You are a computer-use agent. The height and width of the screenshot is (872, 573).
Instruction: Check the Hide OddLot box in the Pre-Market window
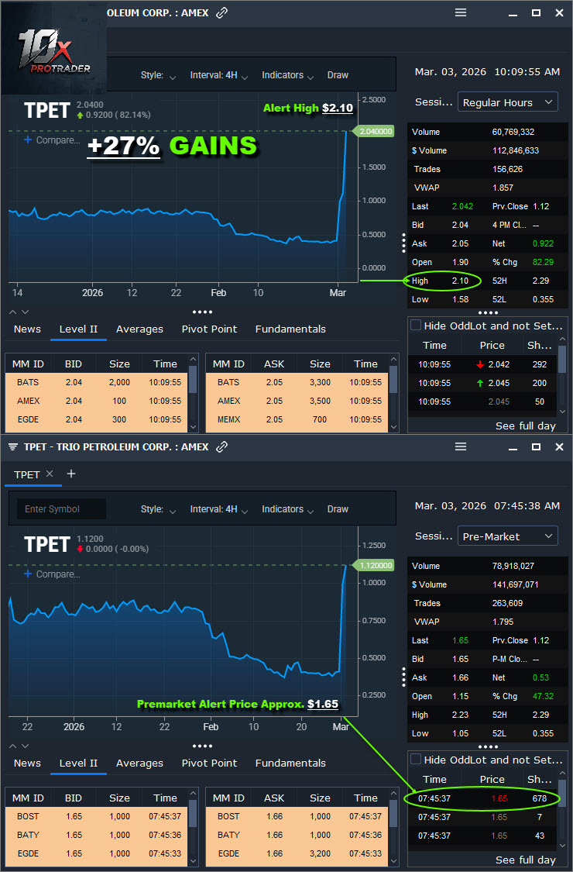416,760
